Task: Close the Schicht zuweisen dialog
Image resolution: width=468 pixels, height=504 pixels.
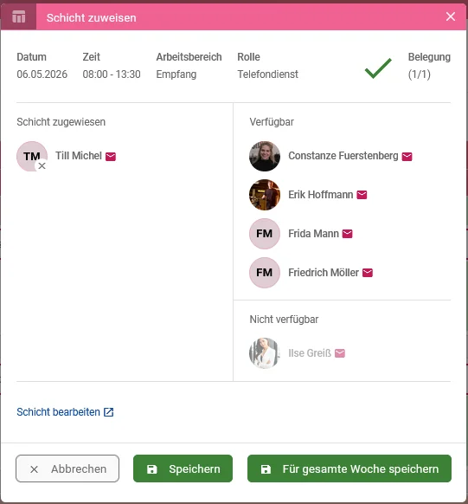Action: (451, 16)
